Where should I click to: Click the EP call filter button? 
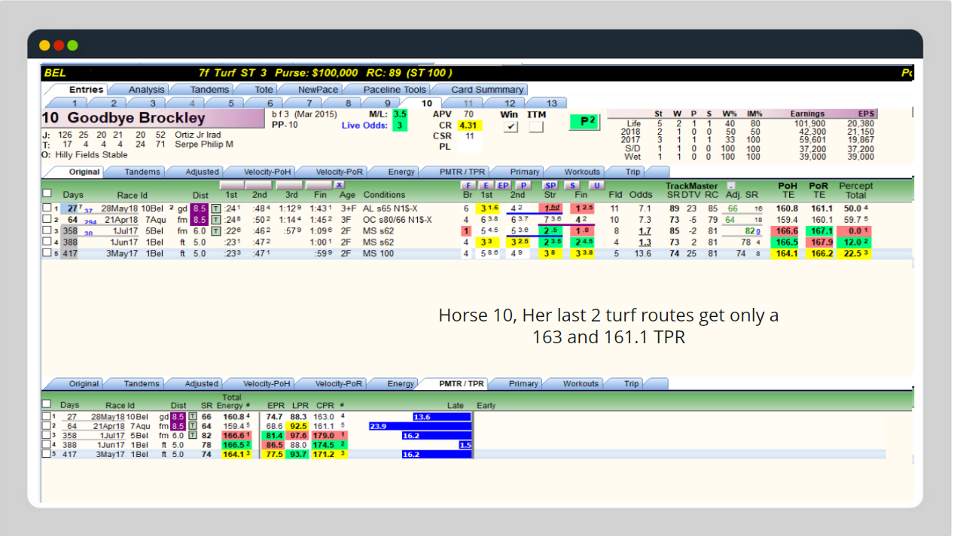tap(504, 185)
